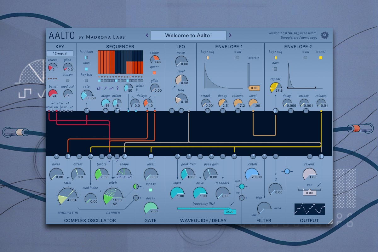
Task: Click the LFO noise dial
Action: [x=181, y=62]
